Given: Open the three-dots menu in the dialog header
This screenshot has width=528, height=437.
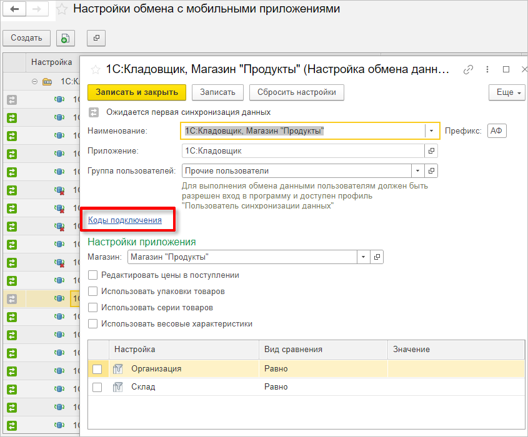Looking at the screenshot, I should [487, 69].
